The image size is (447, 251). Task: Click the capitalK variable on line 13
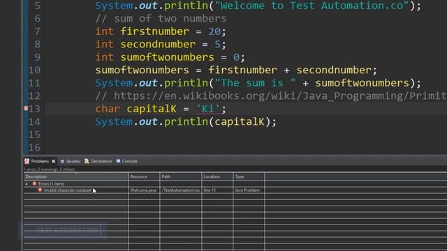coord(152,109)
